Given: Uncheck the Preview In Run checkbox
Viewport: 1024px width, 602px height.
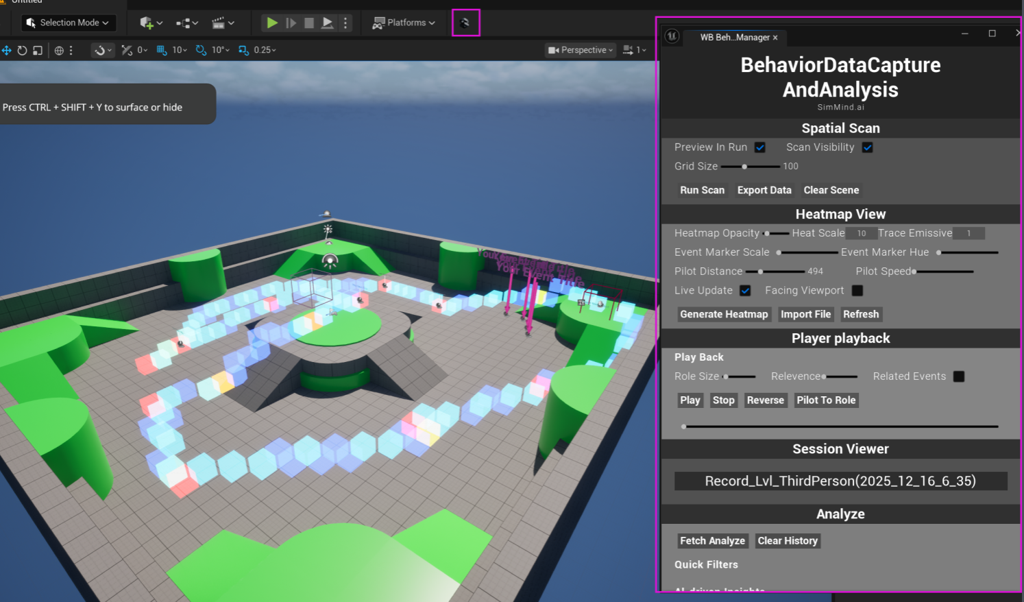Looking at the screenshot, I should point(759,147).
